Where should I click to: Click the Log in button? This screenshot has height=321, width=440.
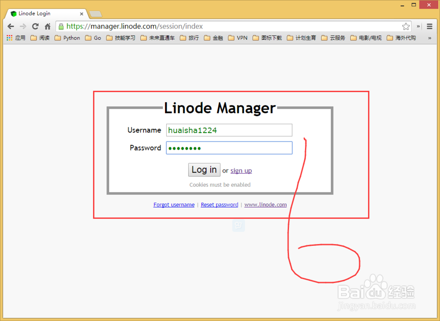(x=204, y=170)
